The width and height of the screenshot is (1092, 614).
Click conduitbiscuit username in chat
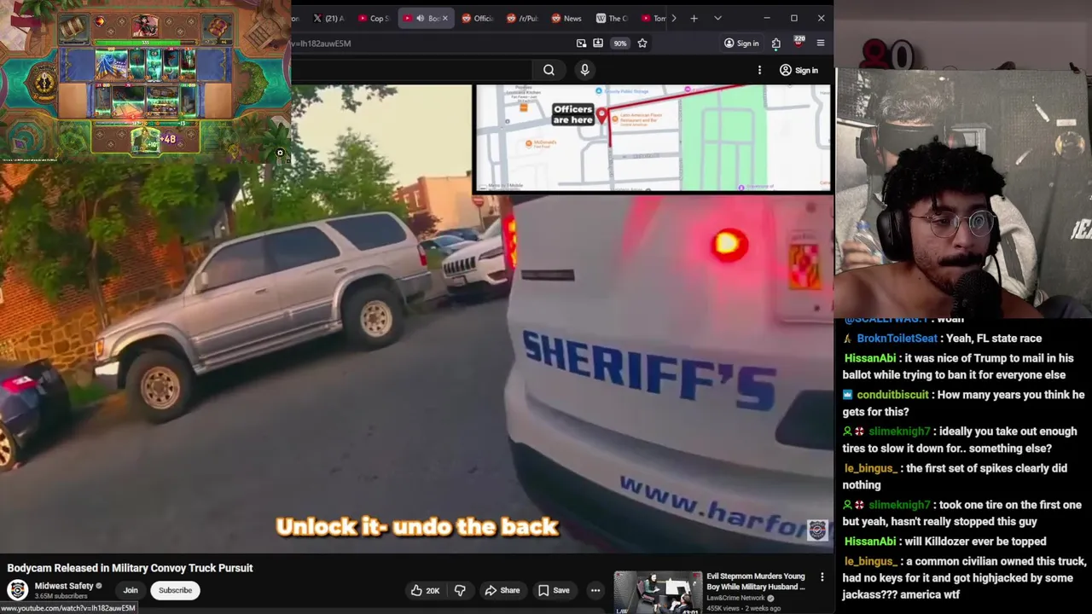coord(892,395)
